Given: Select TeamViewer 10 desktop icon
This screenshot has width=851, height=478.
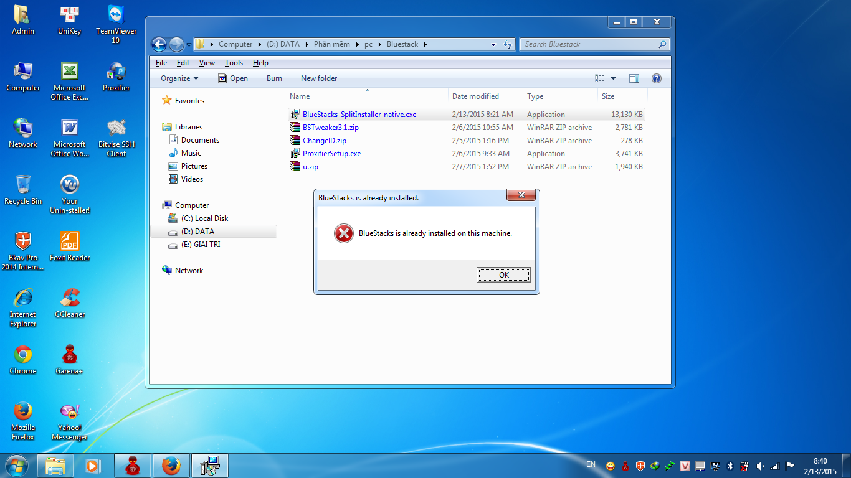Looking at the screenshot, I should pos(116,24).
